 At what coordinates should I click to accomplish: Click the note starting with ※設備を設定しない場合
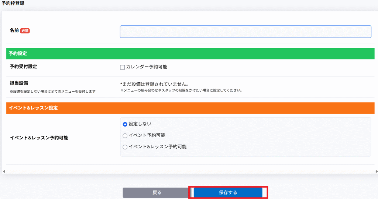pyautogui.click(x=52, y=91)
